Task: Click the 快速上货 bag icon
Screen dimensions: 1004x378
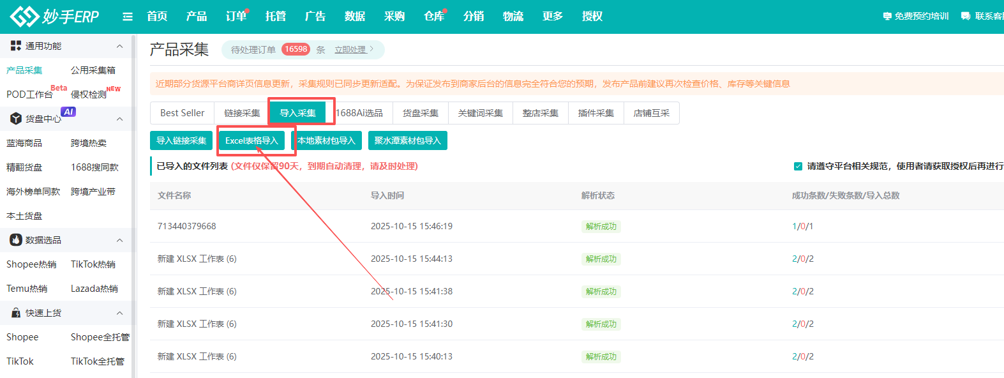Action: pos(16,313)
